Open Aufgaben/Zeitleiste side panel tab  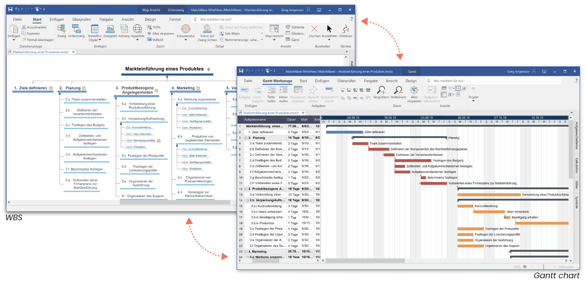tap(576, 135)
